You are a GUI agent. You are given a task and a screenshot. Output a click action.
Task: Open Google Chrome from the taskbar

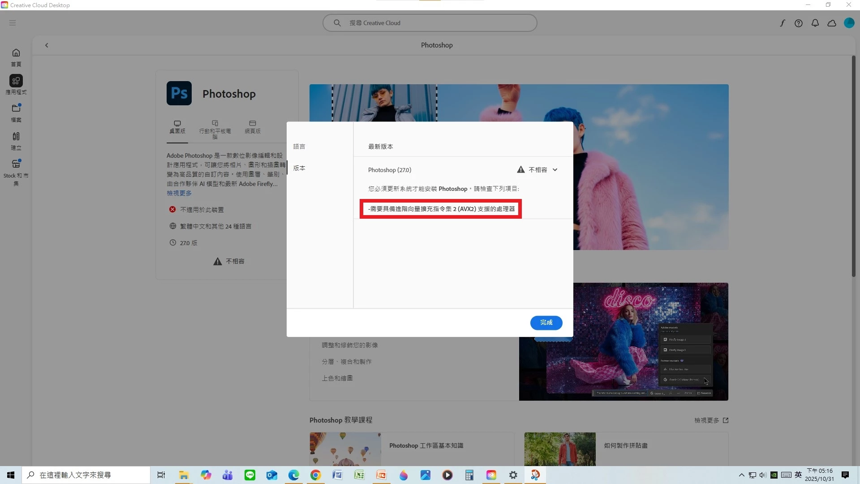point(316,475)
